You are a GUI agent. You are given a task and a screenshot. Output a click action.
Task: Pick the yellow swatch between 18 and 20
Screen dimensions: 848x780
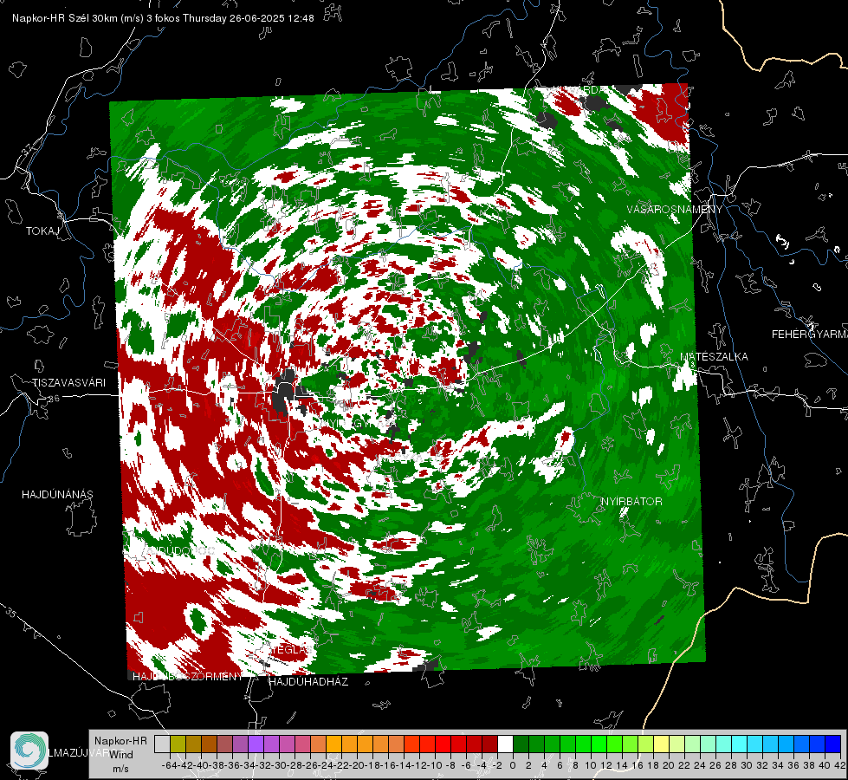coord(662,744)
